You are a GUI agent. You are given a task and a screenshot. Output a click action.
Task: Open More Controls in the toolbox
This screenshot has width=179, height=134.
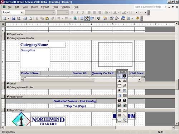pos(125,120)
